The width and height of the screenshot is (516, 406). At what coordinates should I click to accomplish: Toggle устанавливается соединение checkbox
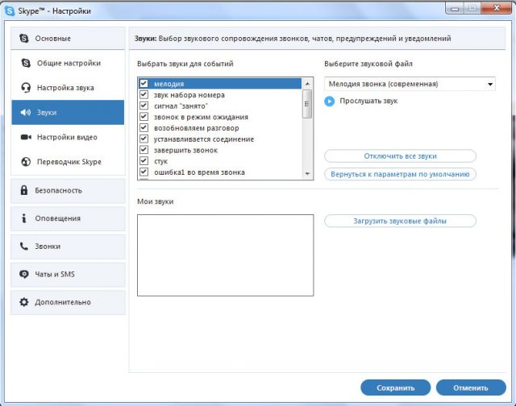144,139
